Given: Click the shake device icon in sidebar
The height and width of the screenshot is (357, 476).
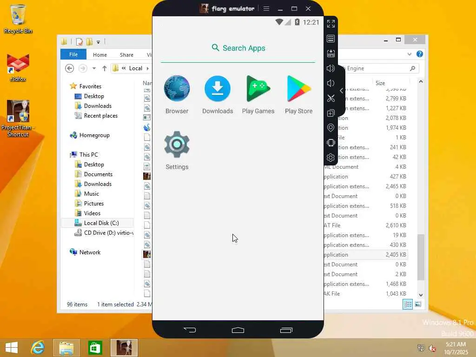Looking at the screenshot, I should [331, 143].
